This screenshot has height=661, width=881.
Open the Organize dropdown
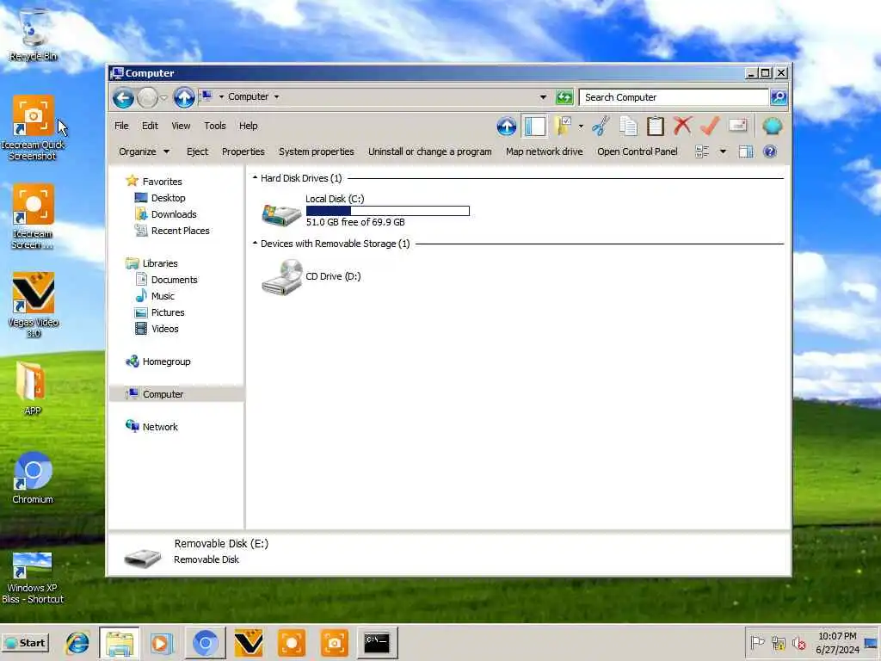(x=144, y=151)
